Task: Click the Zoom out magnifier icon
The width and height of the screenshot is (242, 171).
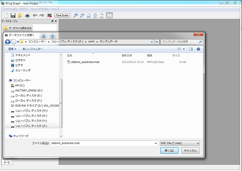Action: pos(82,15)
